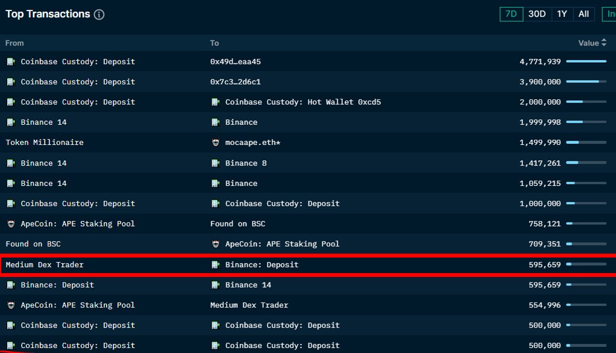Open Top Transactions info icon

click(99, 14)
